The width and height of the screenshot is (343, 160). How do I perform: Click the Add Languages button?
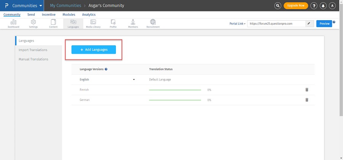coord(94,50)
